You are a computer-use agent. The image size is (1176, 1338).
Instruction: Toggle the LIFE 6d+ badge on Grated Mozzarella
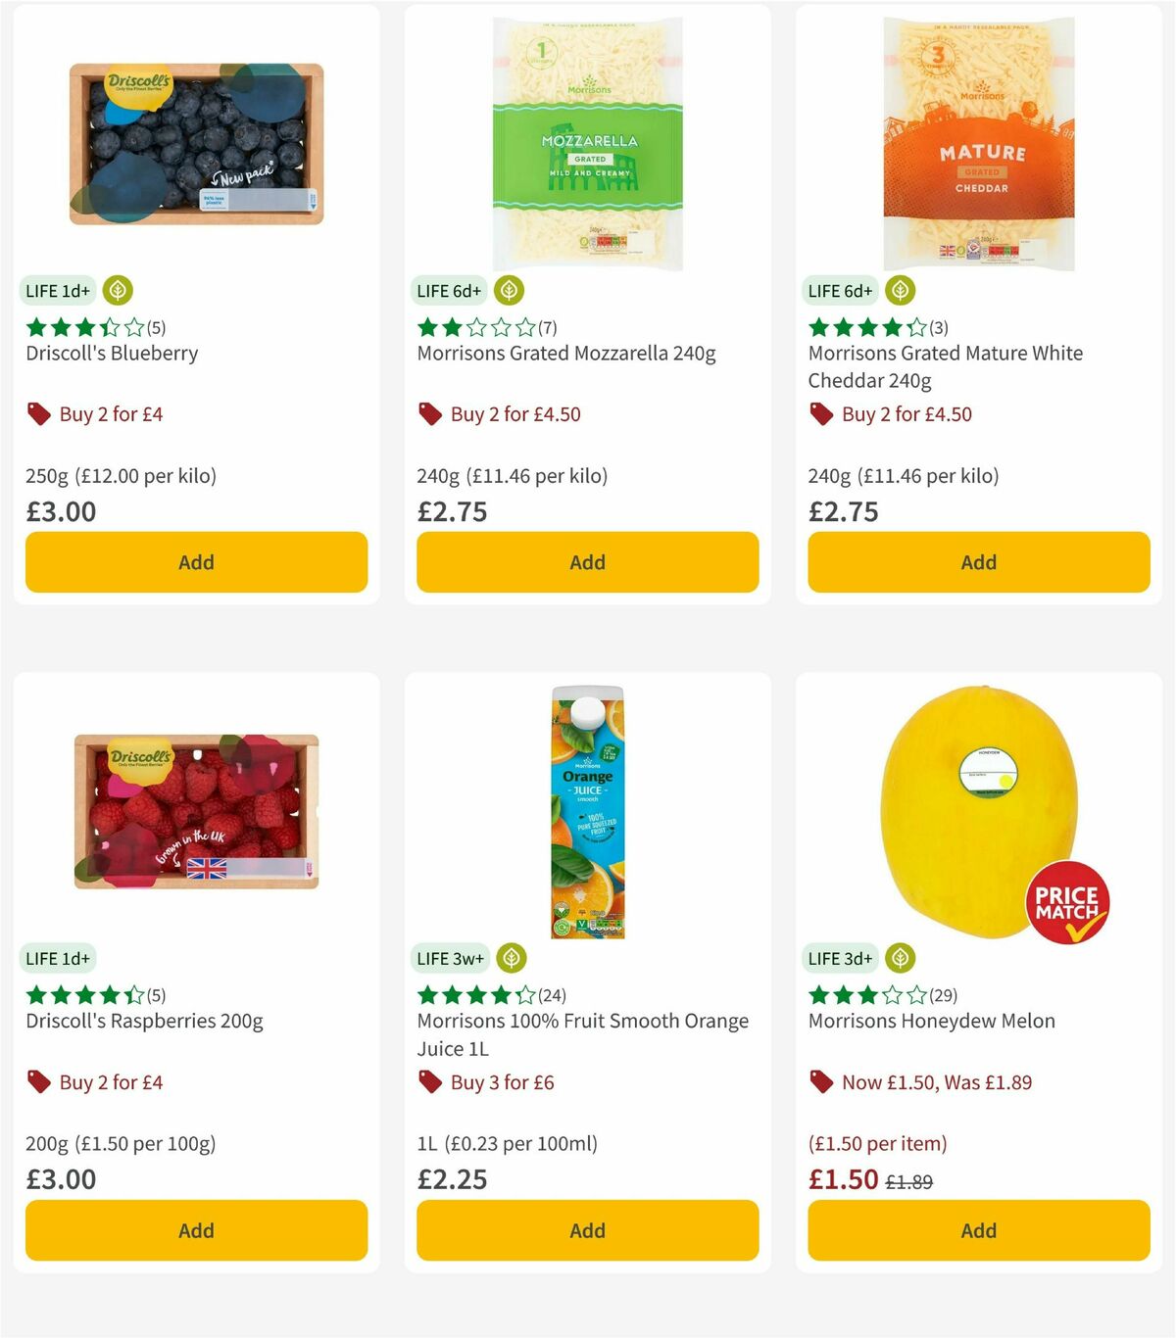[x=449, y=290]
